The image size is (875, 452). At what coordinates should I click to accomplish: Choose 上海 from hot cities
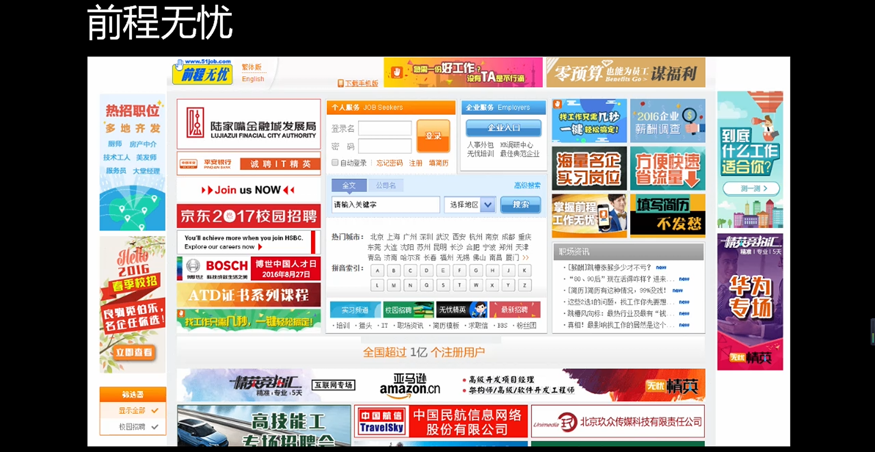393,237
